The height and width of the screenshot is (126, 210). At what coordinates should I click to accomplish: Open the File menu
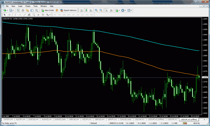click(7, 6)
